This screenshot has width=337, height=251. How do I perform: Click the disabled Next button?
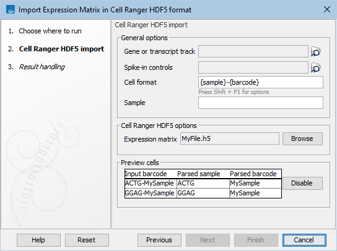pos(208,240)
